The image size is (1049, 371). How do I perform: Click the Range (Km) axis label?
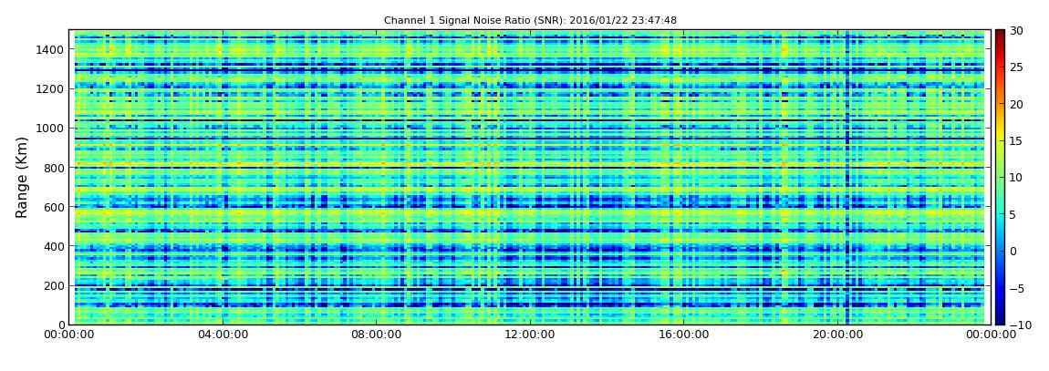(21, 177)
